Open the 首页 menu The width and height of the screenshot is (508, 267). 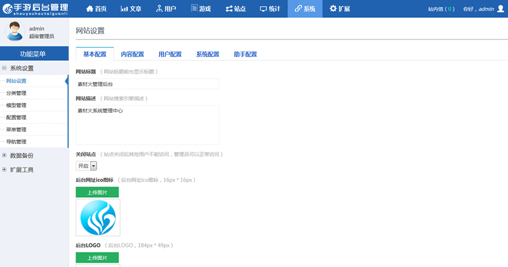coord(97,9)
